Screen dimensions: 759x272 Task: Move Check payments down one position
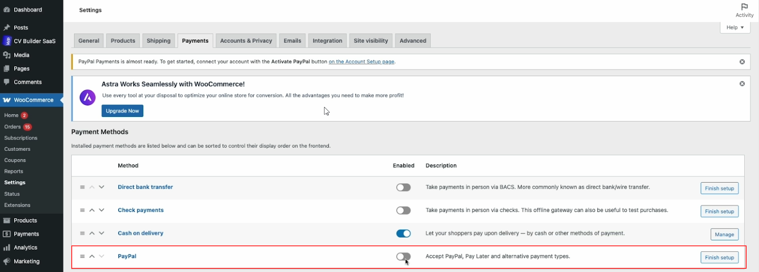102,210
